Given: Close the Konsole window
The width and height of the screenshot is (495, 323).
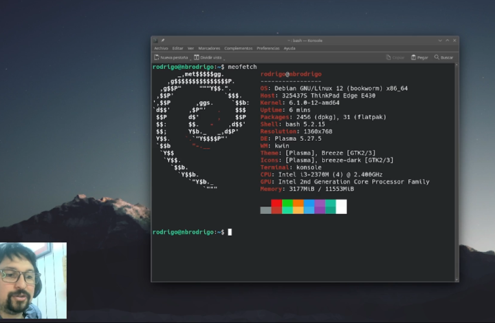Looking at the screenshot, I should tap(455, 40).
